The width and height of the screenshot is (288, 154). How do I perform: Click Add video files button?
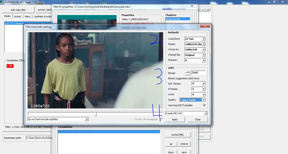[18, 10]
